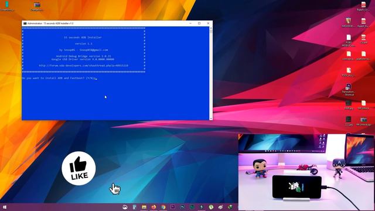Open the Windows Start menu
This screenshot has width=375, height=211.
(4, 207)
